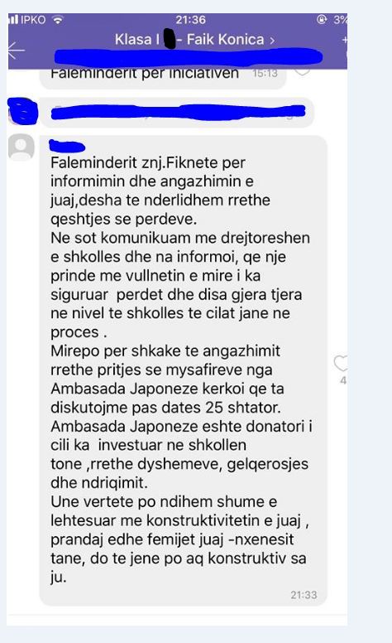This screenshot has height=643, width=392.
Task: Tap the Wi-Fi status icon
Action: tap(59, 19)
